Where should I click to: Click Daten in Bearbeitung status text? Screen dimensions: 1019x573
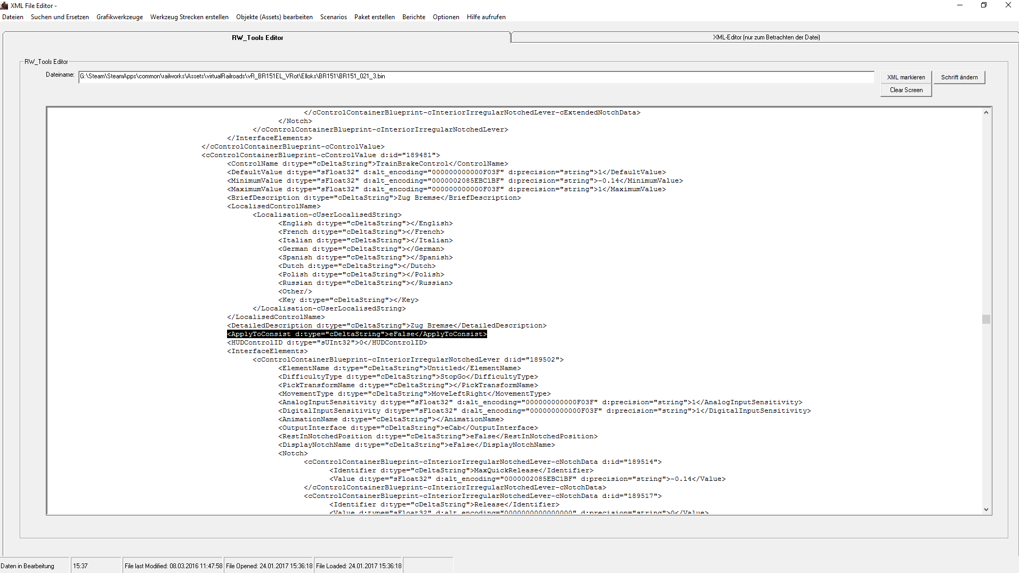pyautogui.click(x=28, y=566)
